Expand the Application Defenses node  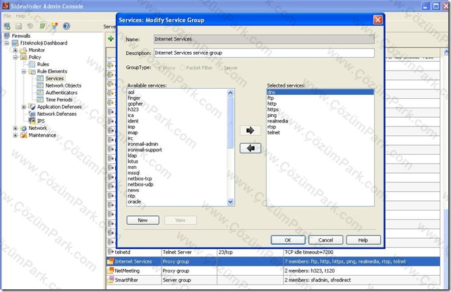coord(24,107)
